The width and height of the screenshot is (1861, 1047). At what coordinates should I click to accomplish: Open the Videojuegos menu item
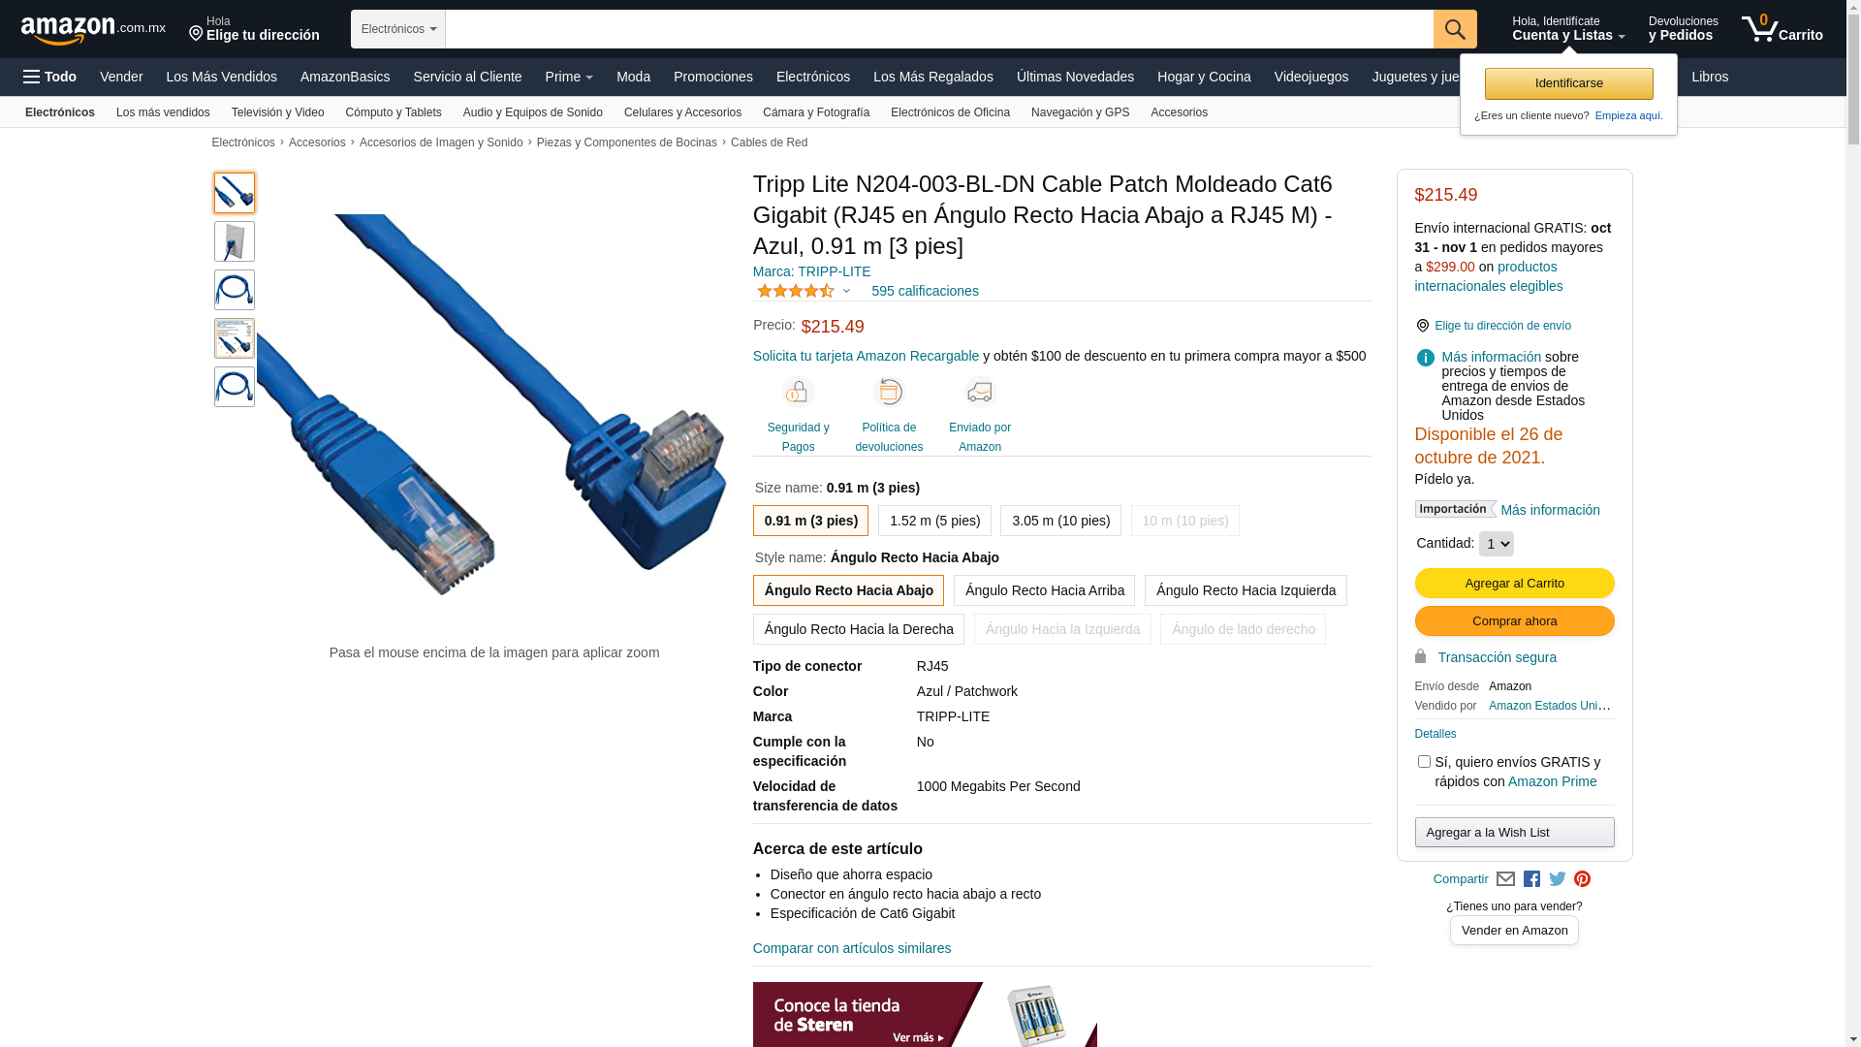1310,77
